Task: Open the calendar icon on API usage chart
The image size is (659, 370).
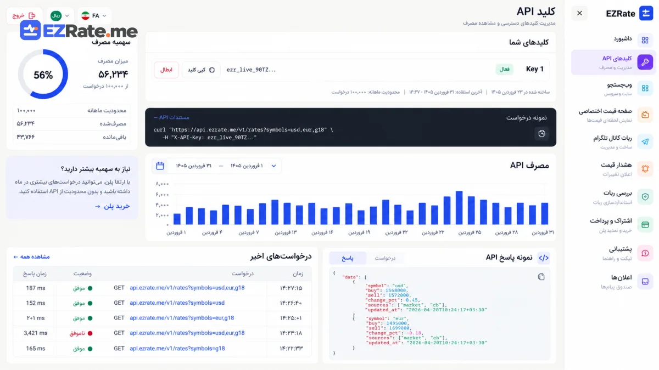Action: pos(160,166)
